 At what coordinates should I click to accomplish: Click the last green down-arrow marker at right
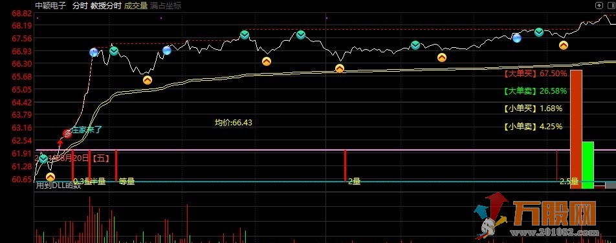(x=539, y=32)
